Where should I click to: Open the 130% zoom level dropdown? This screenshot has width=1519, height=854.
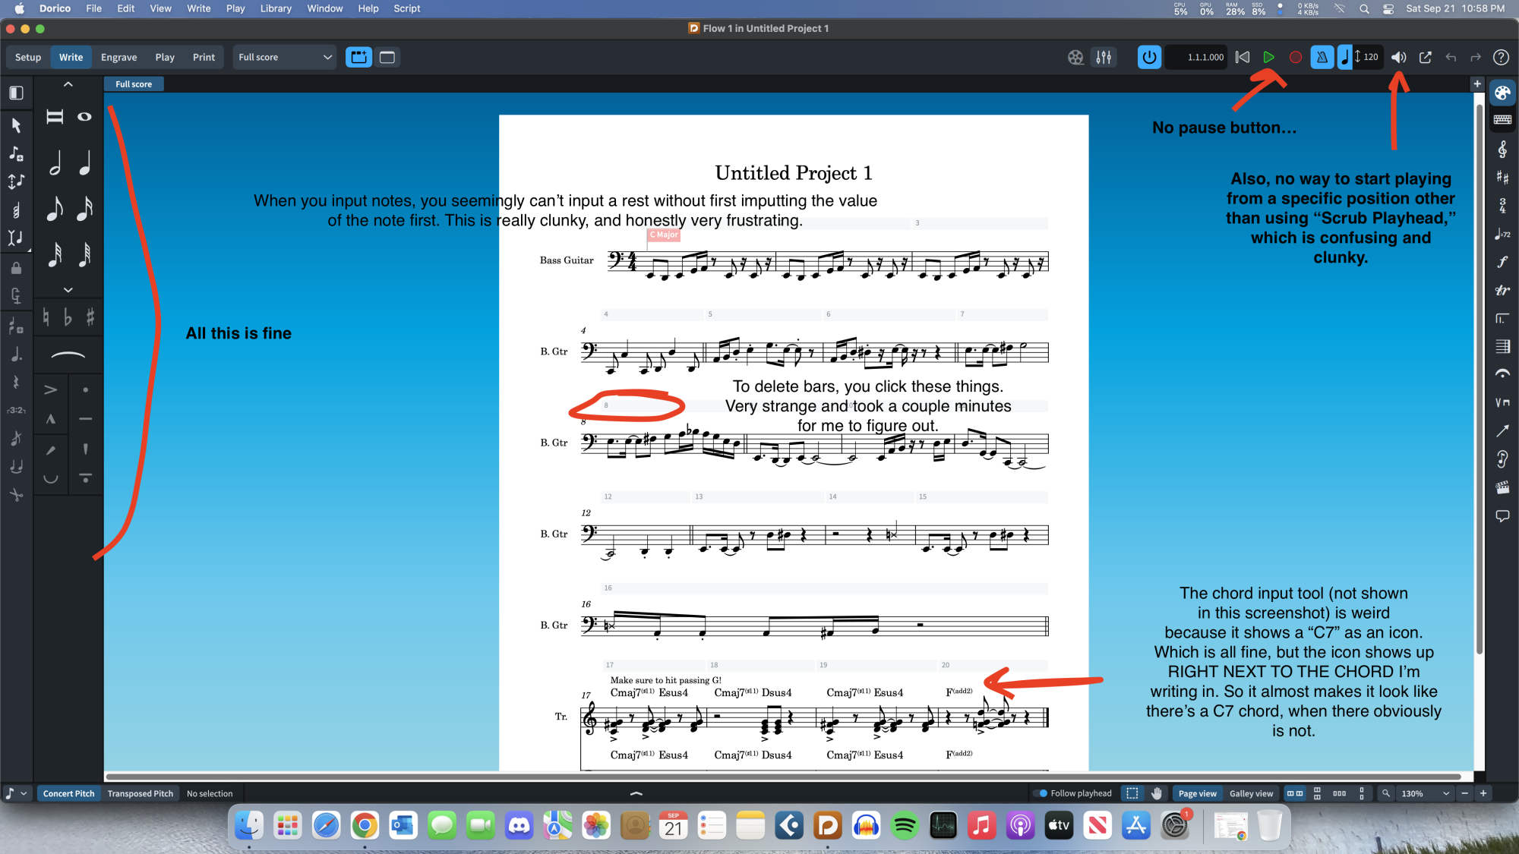pyautogui.click(x=1426, y=793)
